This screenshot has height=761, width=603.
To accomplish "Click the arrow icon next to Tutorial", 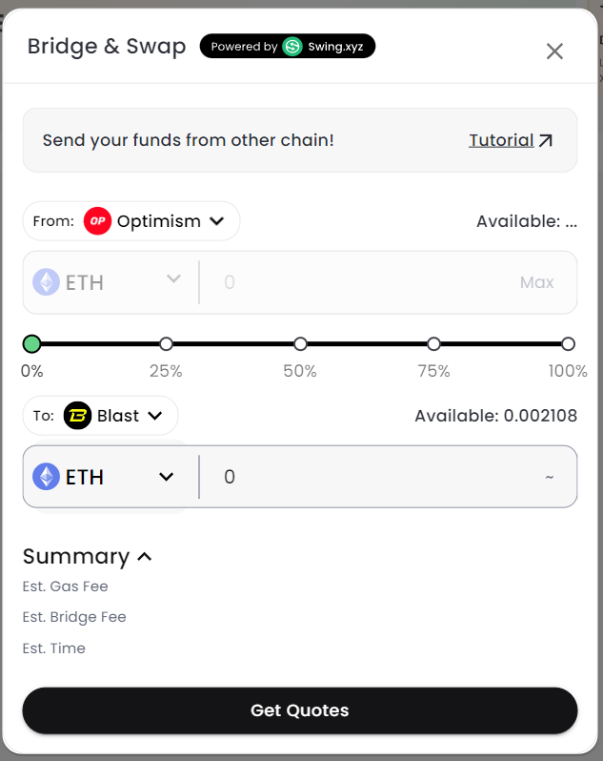I will (x=546, y=141).
